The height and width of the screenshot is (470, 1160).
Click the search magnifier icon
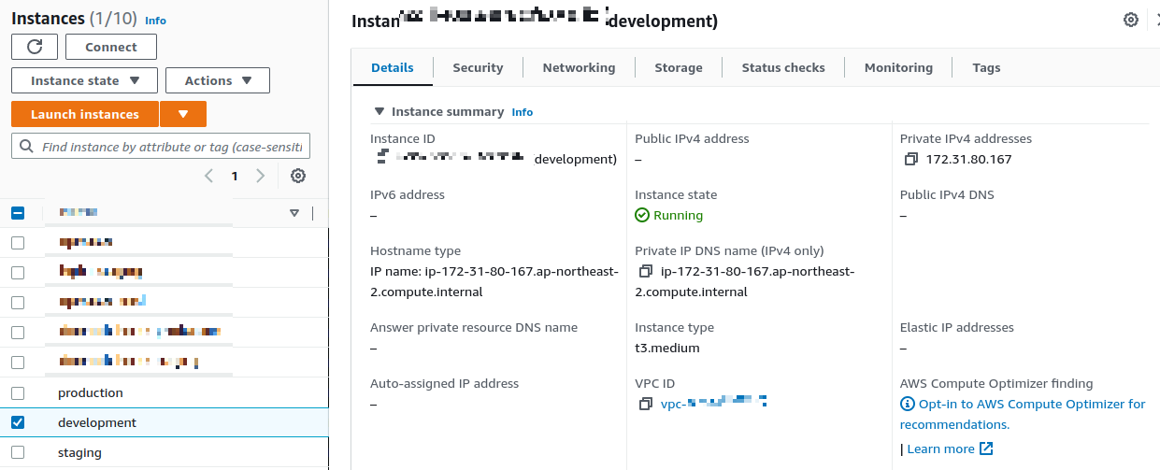click(26, 147)
